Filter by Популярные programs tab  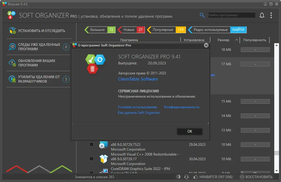166,30
